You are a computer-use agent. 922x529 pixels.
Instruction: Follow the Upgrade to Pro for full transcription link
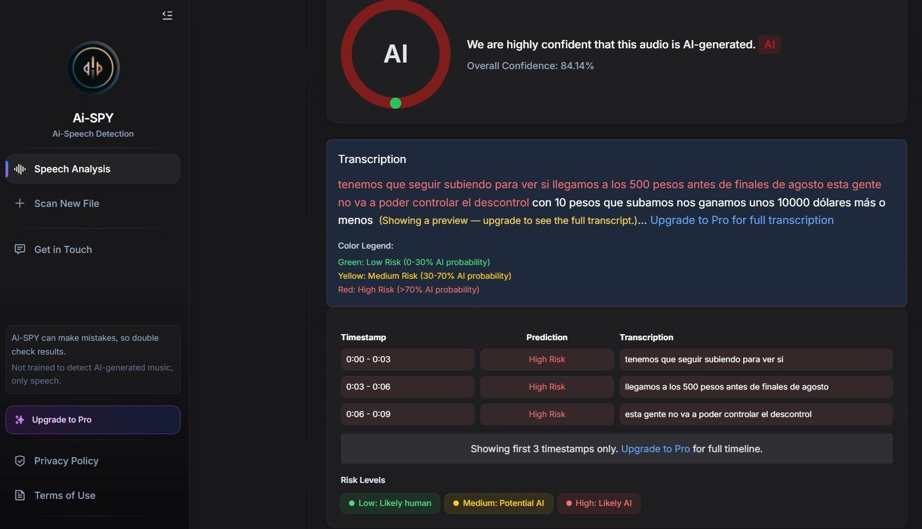[742, 220]
